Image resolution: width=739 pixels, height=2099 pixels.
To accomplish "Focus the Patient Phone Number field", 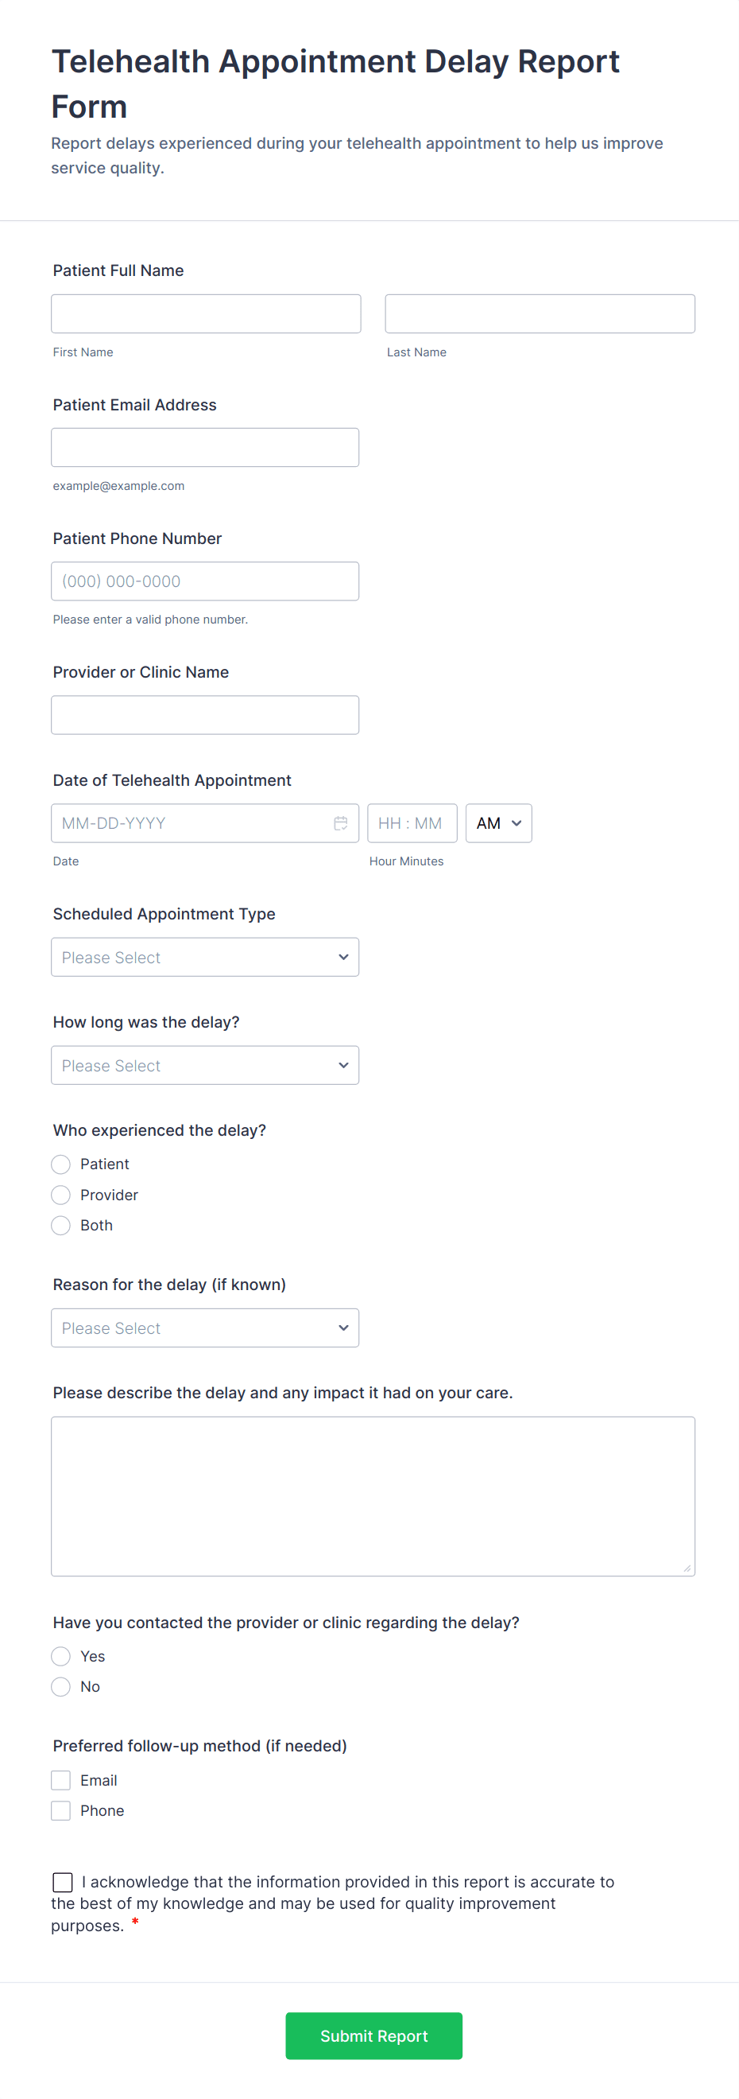I will coord(205,581).
